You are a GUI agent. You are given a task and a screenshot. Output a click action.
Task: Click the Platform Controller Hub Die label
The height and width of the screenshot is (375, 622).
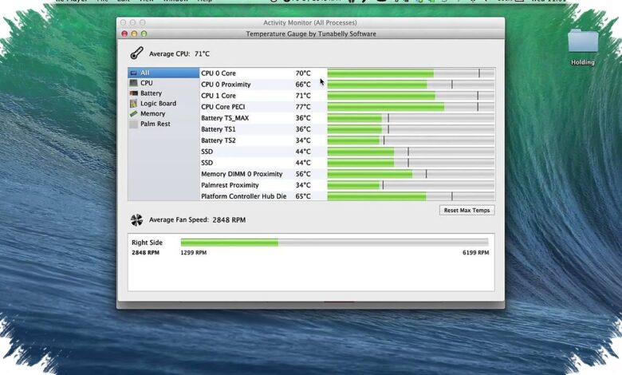click(243, 196)
